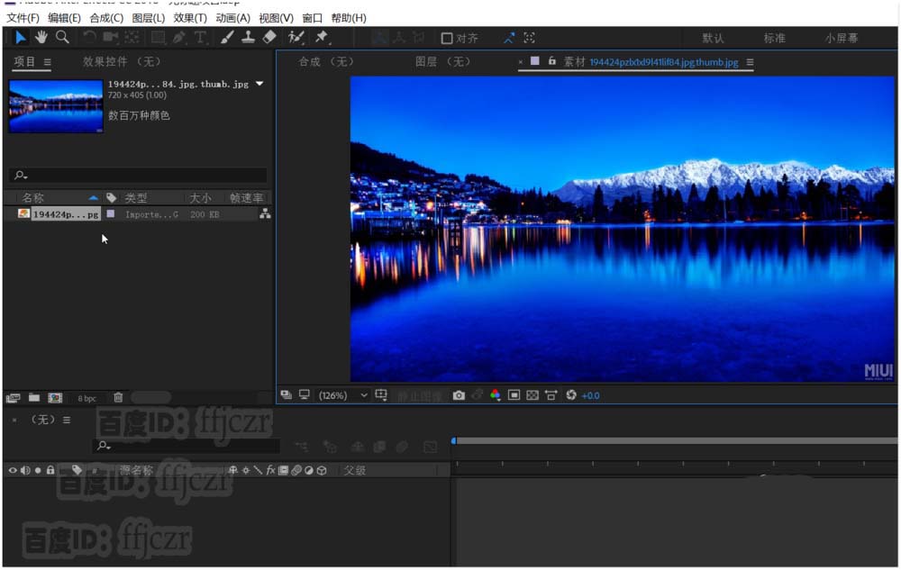
Task: Open the grid and guide options dropdown
Action: (381, 395)
